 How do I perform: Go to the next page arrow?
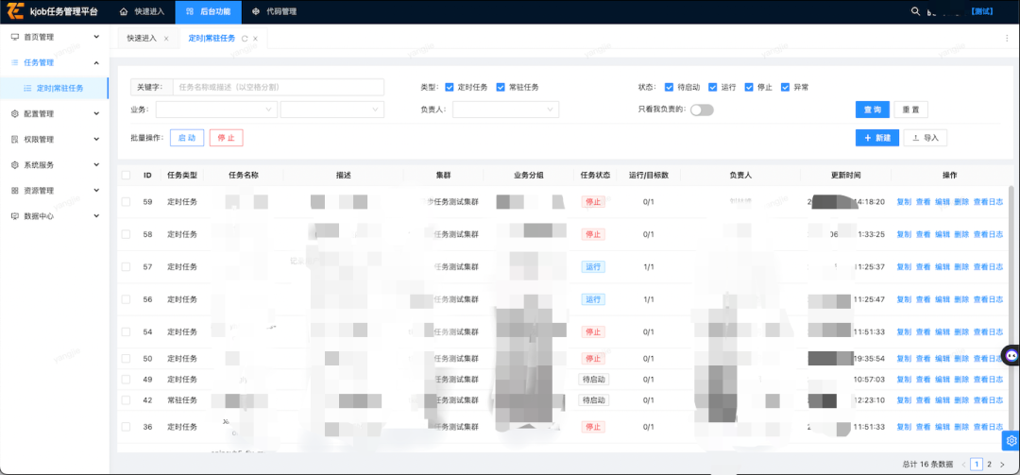(1002, 464)
